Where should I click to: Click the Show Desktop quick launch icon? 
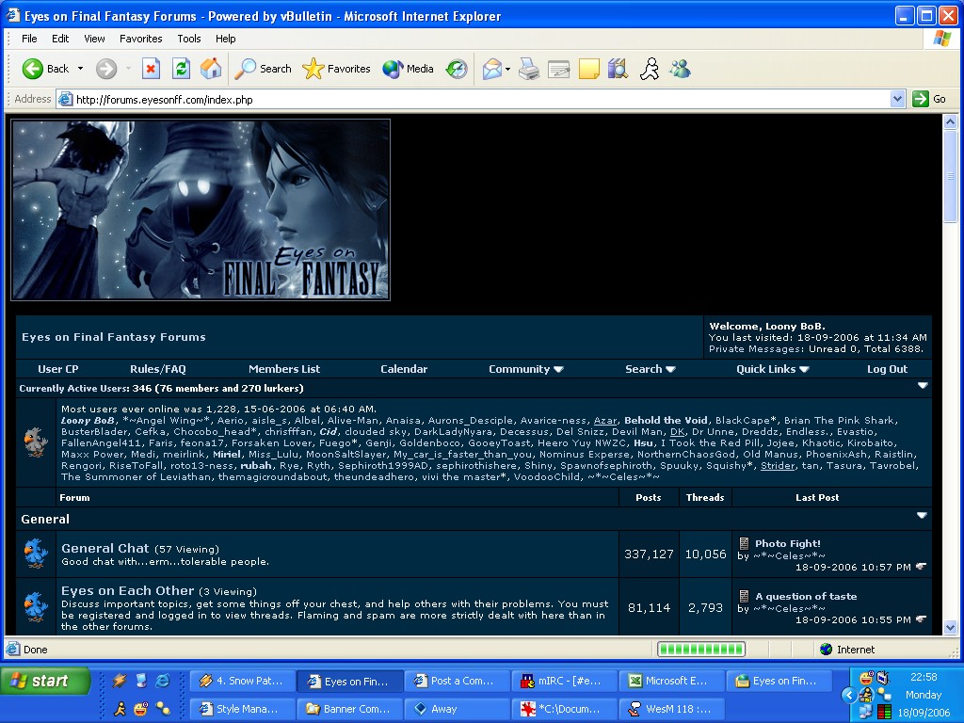(x=141, y=680)
